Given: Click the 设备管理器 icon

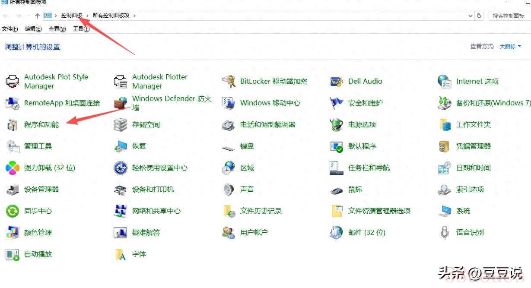Looking at the screenshot, I should coord(12,190).
